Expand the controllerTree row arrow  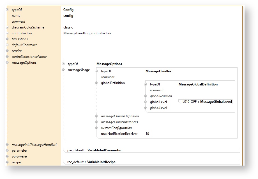click(7, 33)
